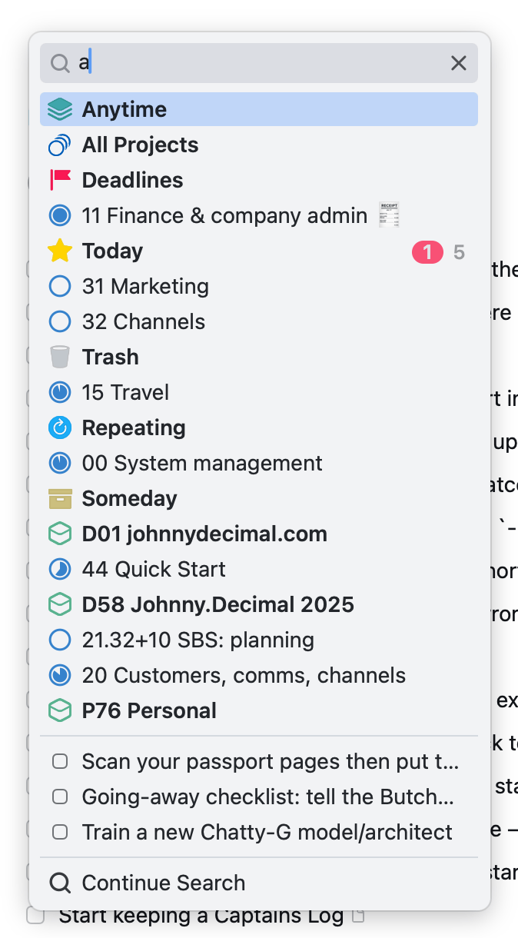Click the All Projects circles icon

(59, 145)
